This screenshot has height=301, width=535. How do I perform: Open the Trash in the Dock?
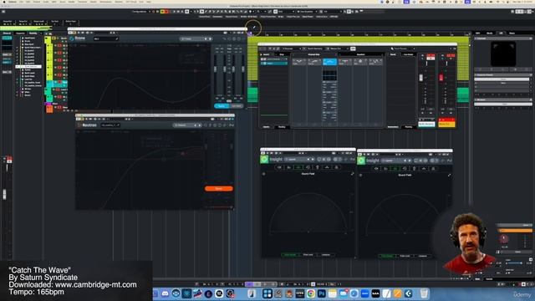[424, 293]
